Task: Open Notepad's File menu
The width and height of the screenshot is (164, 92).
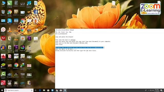Action: [56, 32]
